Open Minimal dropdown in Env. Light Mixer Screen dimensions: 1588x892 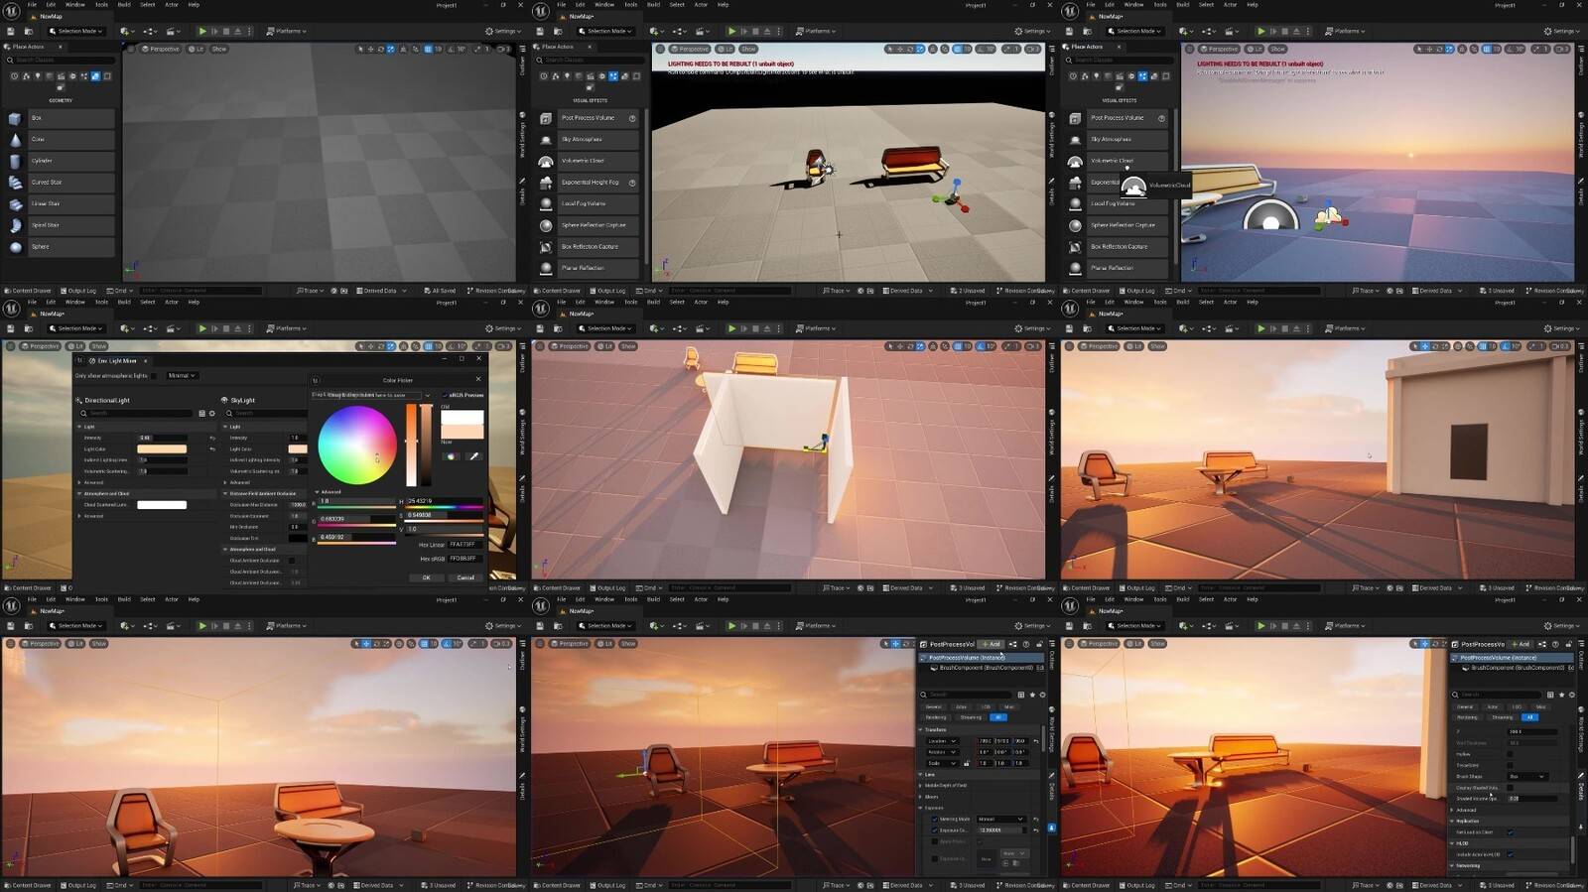coord(182,376)
